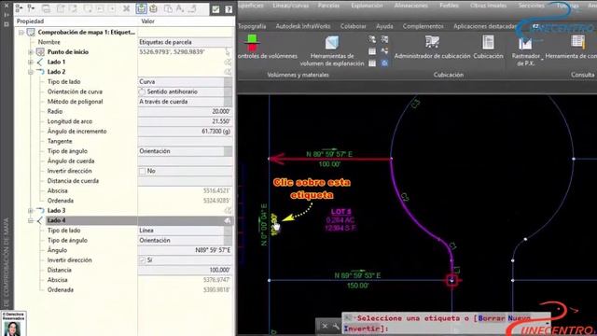The width and height of the screenshot is (597, 336).
Task: Open Herramientas de volumen de explanación
Action: pyautogui.click(x=332, y=50)
